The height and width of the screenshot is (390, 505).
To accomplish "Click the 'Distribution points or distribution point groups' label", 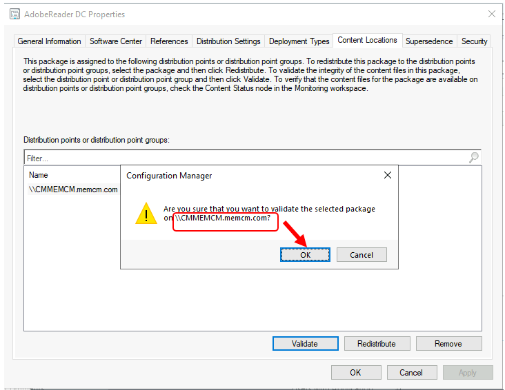I will (x=97, y=140).
